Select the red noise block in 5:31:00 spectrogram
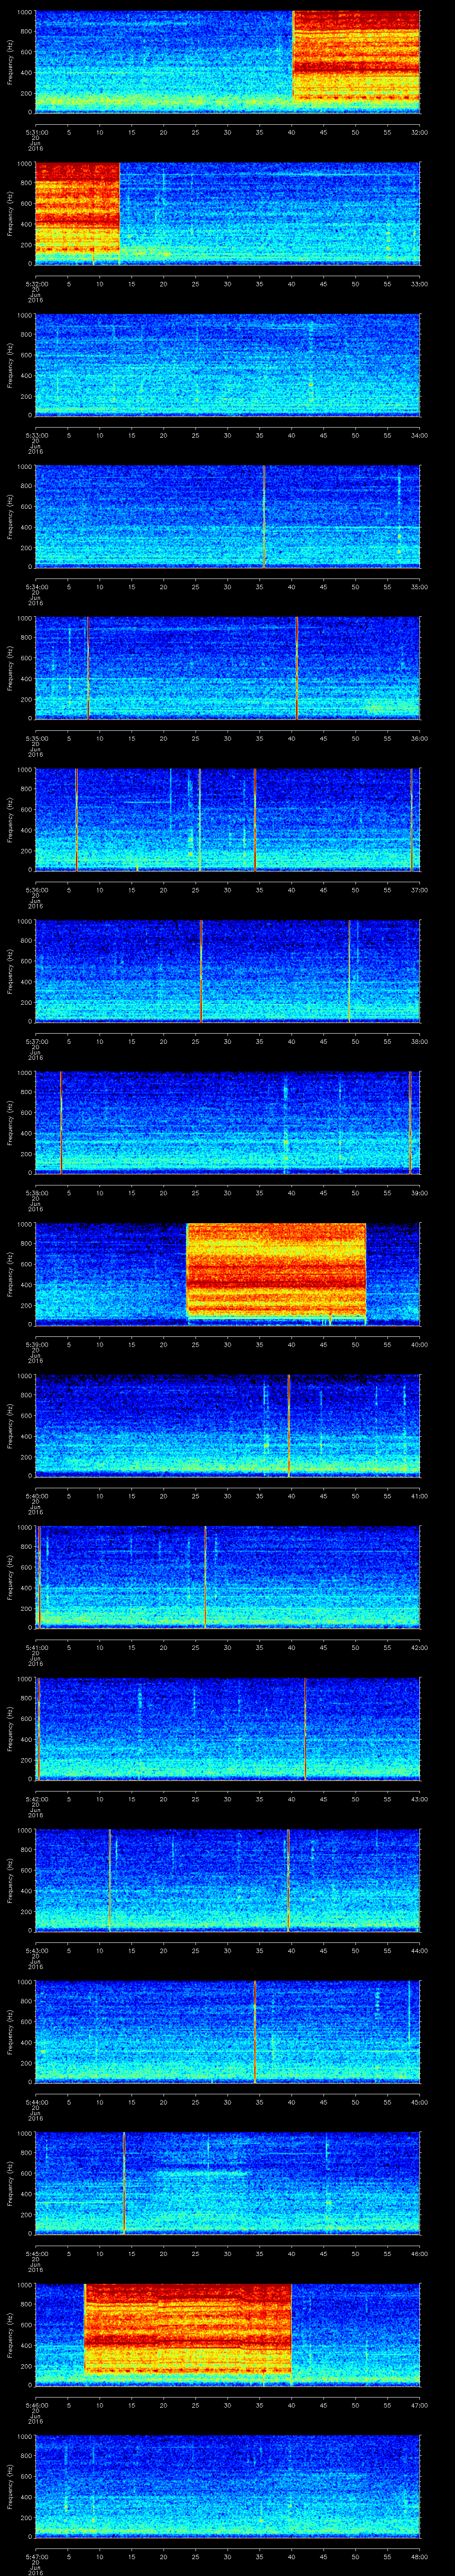This screenshot has width=455, height=2576. [x=356, y=55]
